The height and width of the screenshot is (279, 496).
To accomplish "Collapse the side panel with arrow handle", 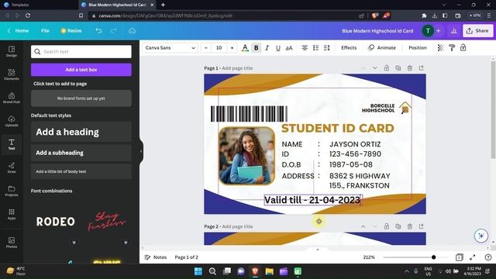I will click(141, 151).
